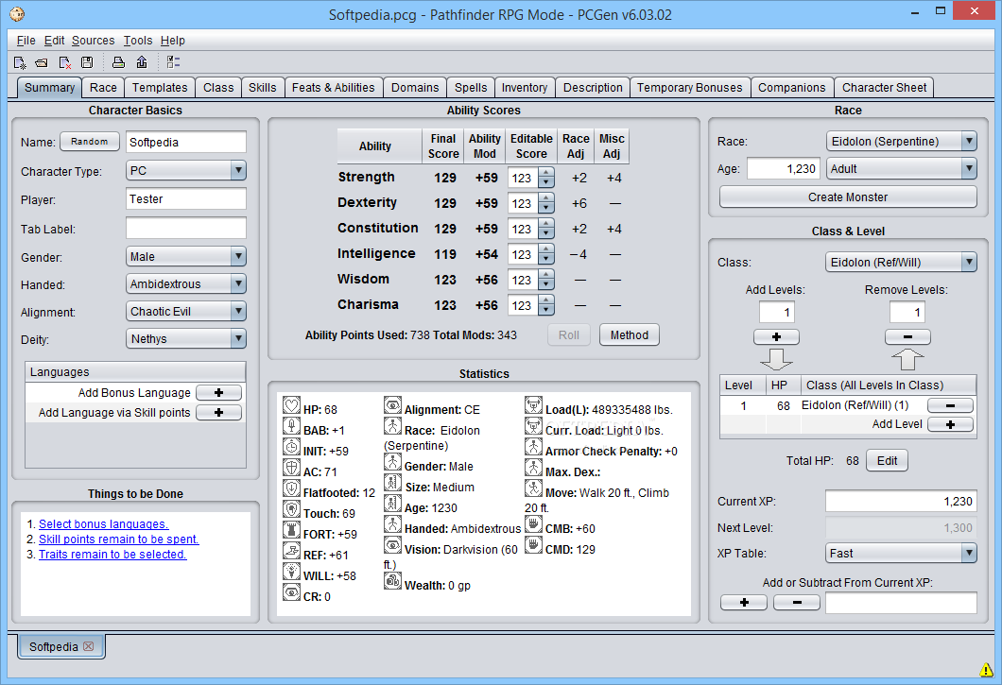Open the Character Type dropdown
The height and width of the screenshot is (685, 1002).
[x=186, y=171]
